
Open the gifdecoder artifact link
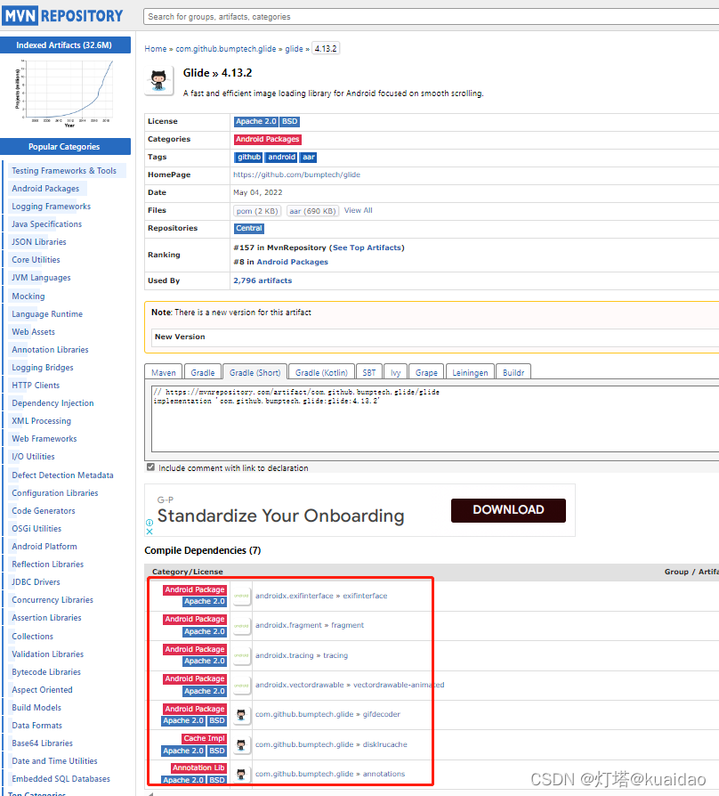[381, 714]
